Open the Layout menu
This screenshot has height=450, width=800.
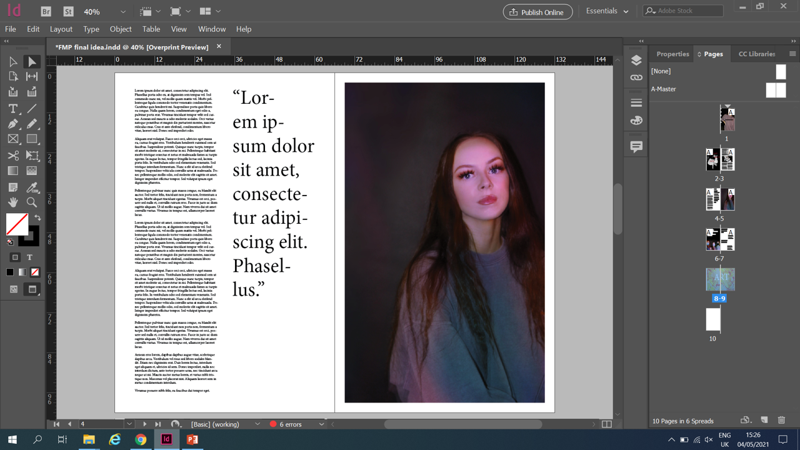click(x=61, y=29)
